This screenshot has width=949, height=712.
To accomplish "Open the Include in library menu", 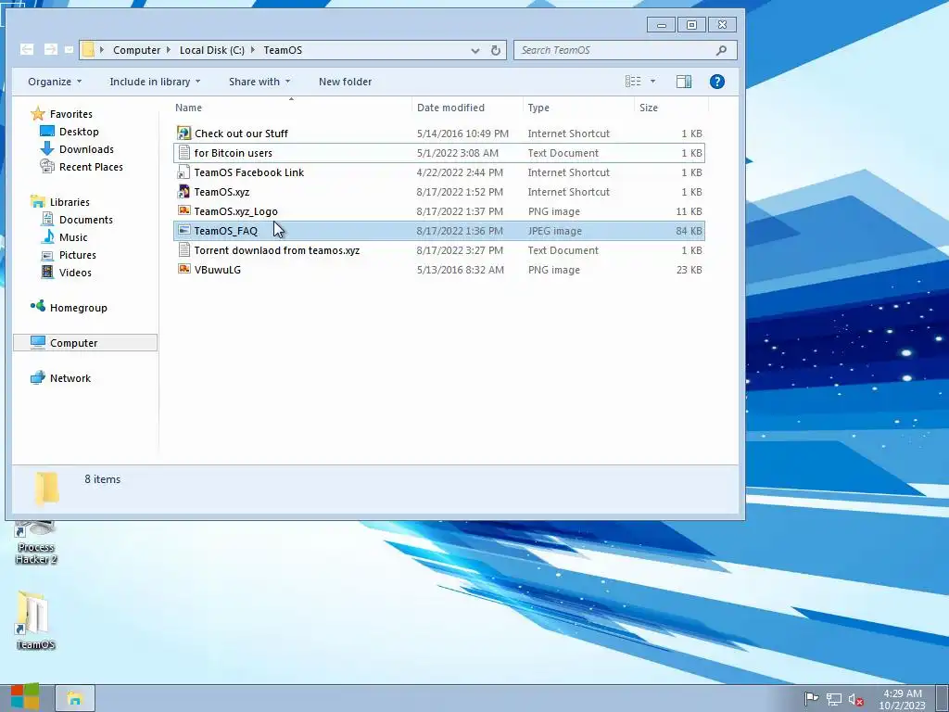I will pos(155,82).
